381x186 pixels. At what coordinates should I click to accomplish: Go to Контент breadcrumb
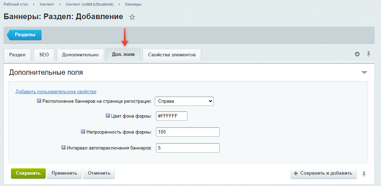[47, 4]
